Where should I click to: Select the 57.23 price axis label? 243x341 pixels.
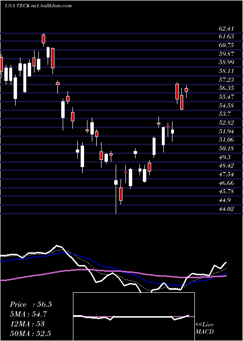226,79
